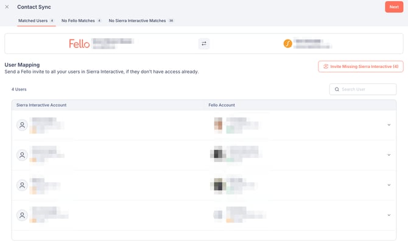This screenshot has width=408, height=243.
Task: Click third row Fello account photo
Action: tap(218, 185)
